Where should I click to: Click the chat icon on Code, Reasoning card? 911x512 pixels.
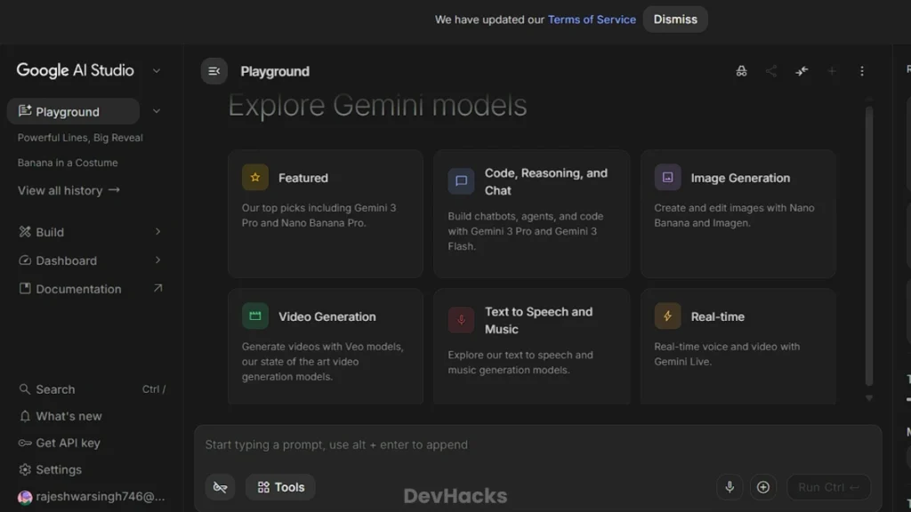[x=461, y=181]
